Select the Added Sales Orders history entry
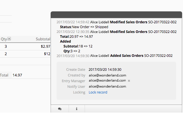The height and width of the screenshot is (114, 183). 114,56
